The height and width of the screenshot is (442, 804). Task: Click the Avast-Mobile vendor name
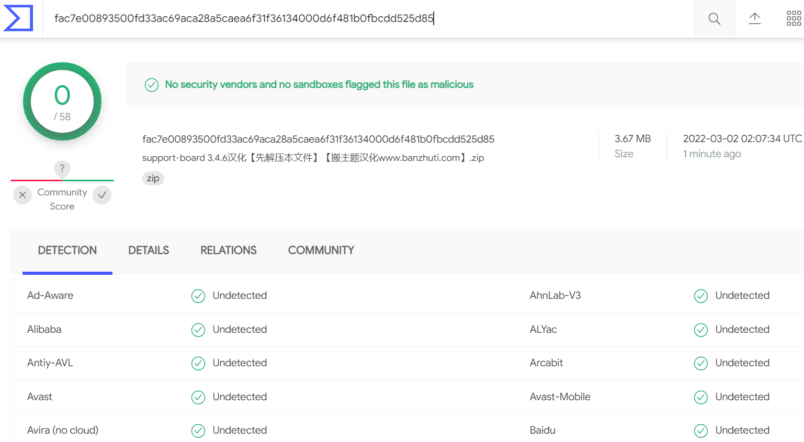560,397
